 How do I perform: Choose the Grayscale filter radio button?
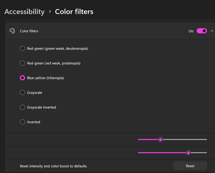[22, 92]
